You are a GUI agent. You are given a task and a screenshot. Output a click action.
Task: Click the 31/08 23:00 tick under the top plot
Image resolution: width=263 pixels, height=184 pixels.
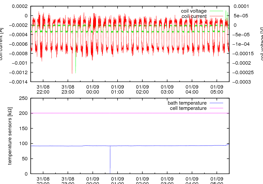coord(68,89)
